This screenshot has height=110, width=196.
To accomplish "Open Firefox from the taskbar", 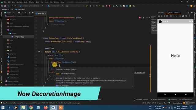I will [46, 107].
